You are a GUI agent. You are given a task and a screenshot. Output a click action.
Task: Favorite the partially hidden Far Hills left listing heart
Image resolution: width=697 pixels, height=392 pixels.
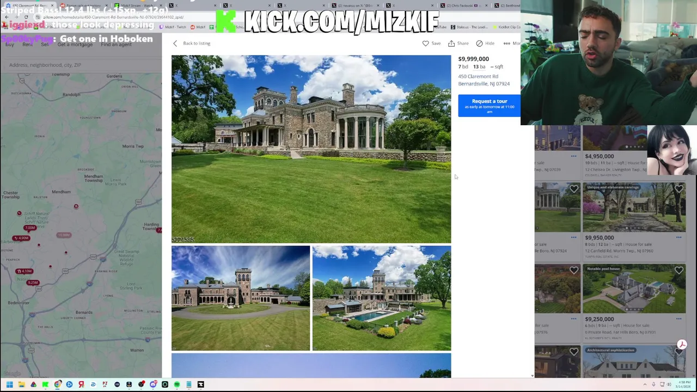[574, 271]
